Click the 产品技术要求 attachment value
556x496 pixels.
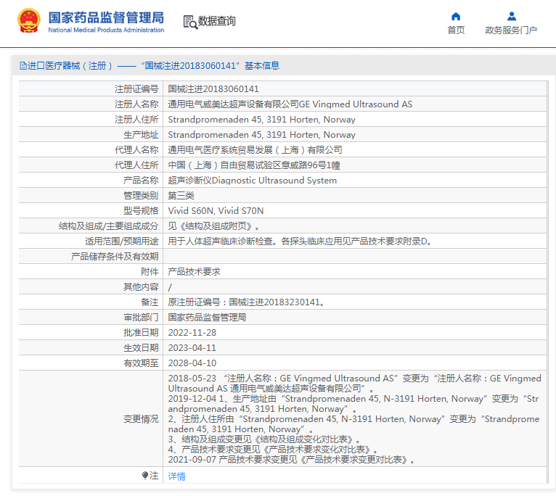pyautogui.click(x=194, y=271)
